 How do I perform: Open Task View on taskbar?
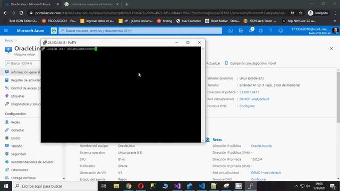click(104, 186)
